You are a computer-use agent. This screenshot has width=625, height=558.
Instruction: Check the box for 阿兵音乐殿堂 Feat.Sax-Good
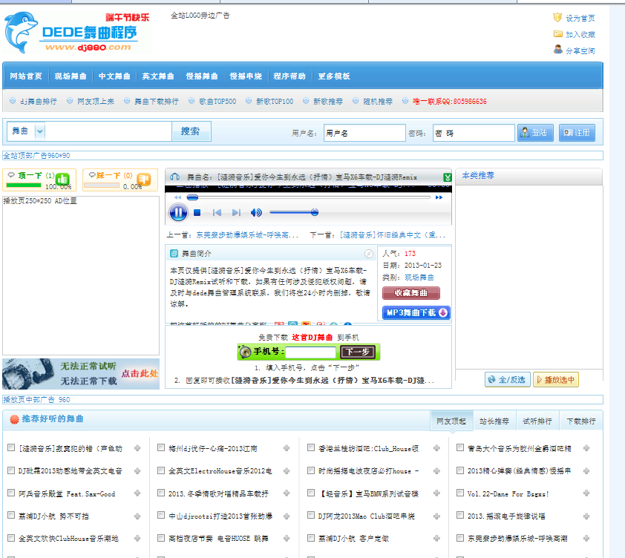point(11,493)
